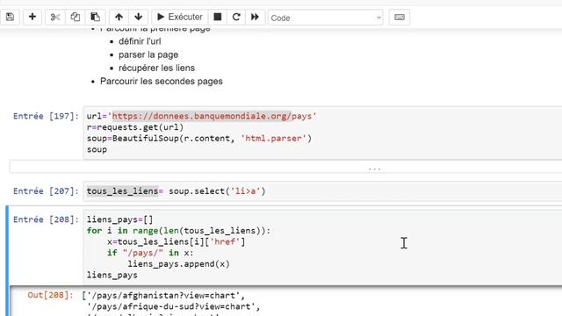Image resolution: width=562 pixels, height=316 pixels.
Task: Click the BeautifulSoup html.parser code line
Action: point(199,139)
